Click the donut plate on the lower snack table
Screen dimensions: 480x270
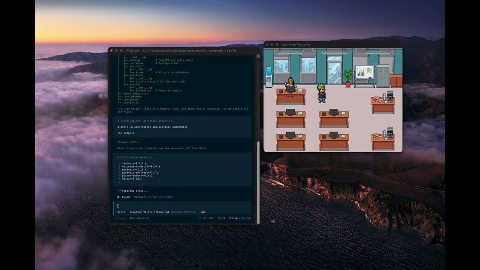tap(377, 136)
